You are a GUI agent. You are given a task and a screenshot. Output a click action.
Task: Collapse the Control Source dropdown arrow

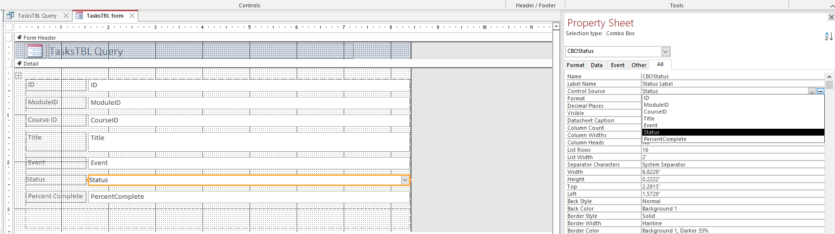tap(812, 91)
